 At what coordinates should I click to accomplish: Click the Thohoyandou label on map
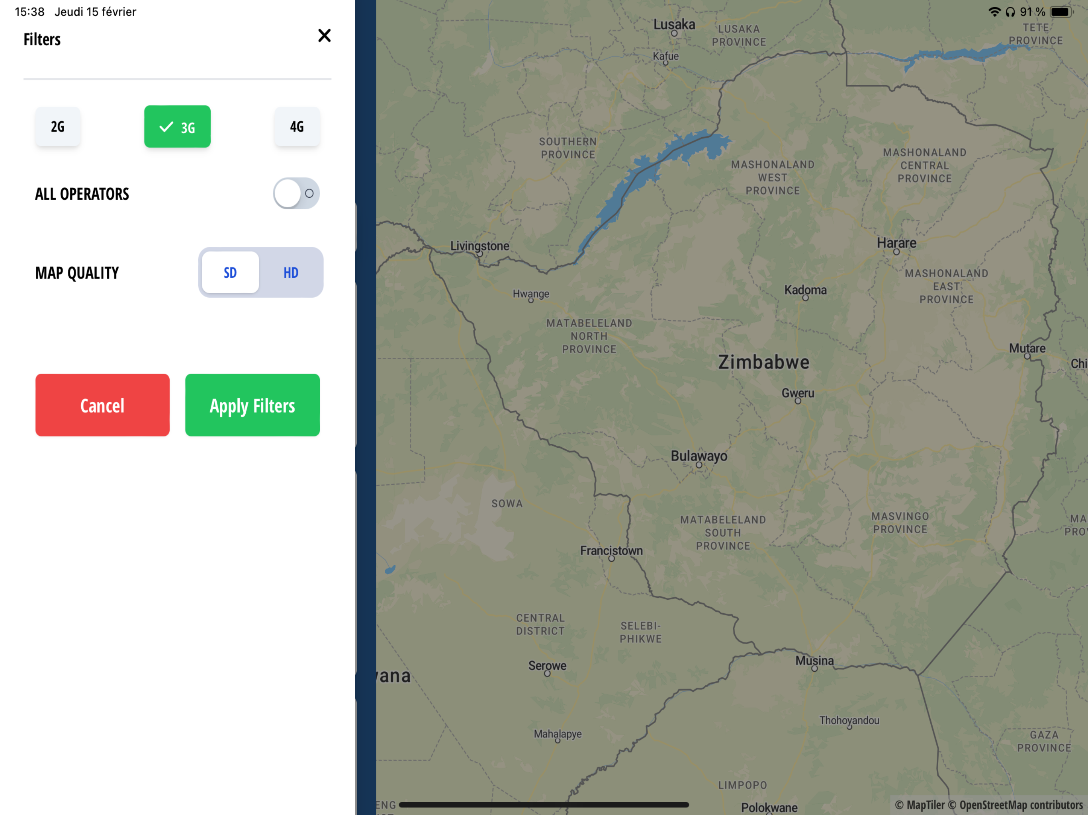(849, 720)
